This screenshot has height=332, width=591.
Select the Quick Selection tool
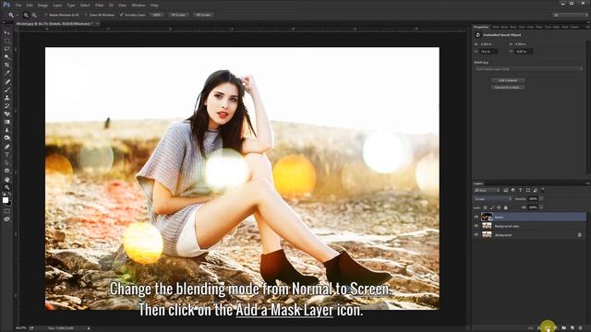click(6, 57)
